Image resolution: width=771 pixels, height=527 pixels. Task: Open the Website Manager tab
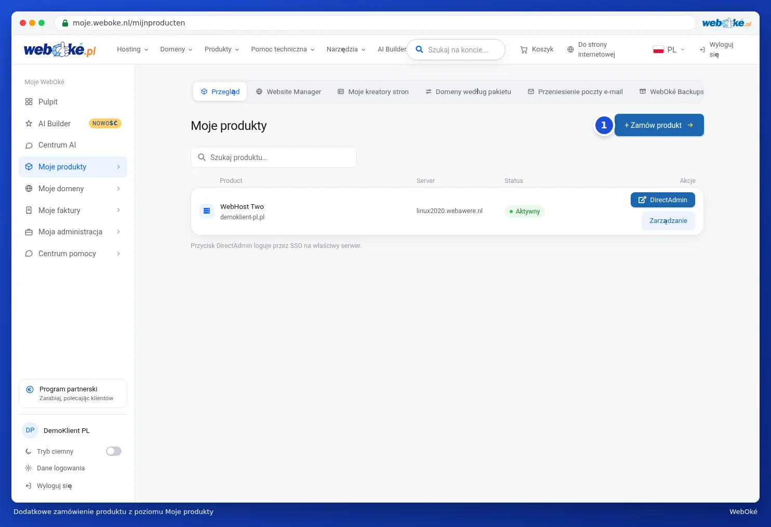pos(288,91)
